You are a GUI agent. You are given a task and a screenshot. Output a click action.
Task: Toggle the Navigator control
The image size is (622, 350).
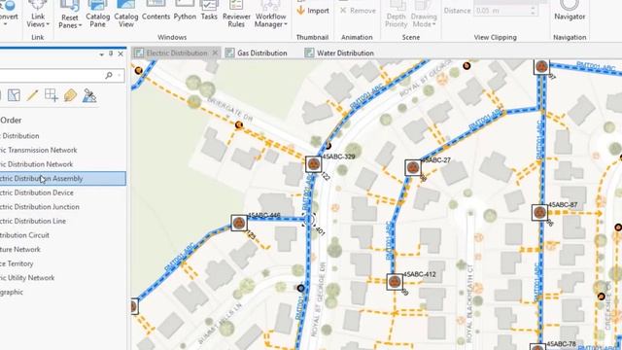tap(570, 11)
